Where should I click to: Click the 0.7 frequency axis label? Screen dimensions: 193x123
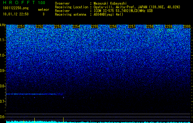[x=3, y=101]
